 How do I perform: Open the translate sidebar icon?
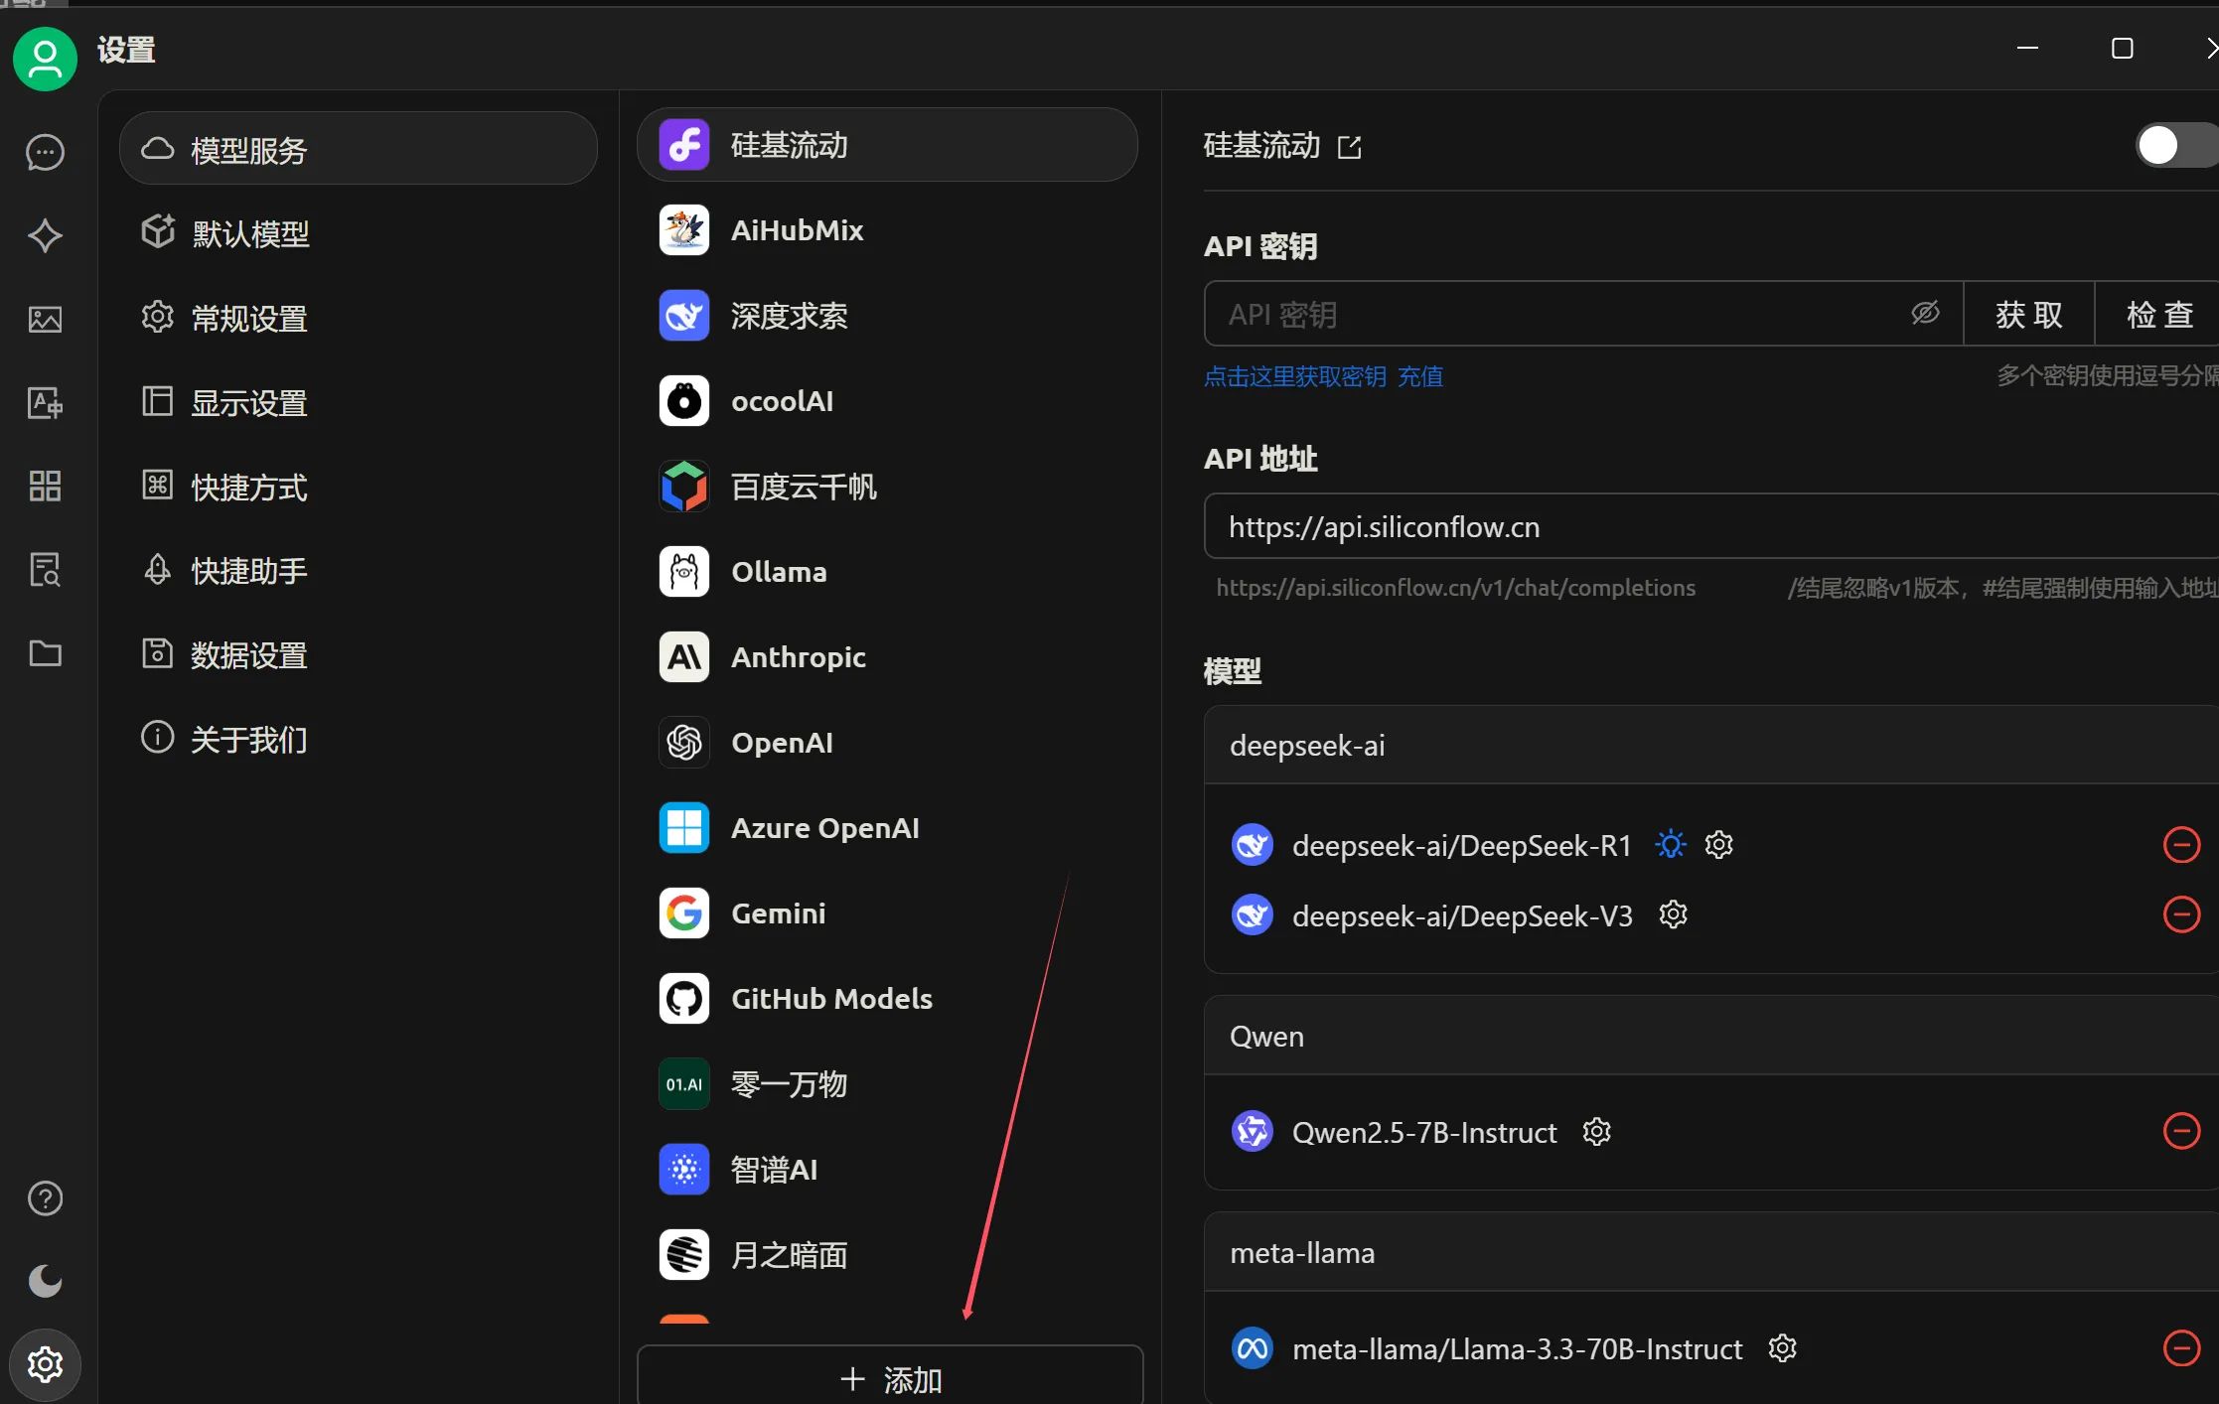45,403
